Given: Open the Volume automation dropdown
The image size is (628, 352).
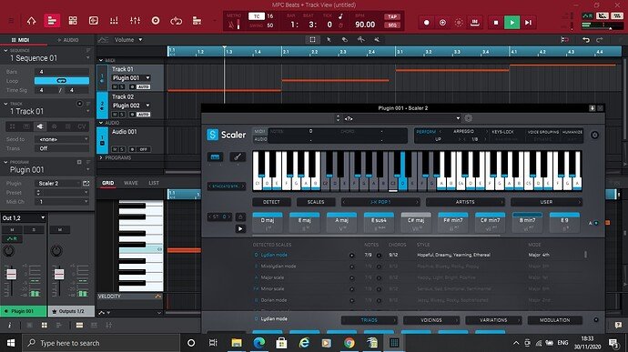Looking at the screenshot, I should tap(128, 40).
